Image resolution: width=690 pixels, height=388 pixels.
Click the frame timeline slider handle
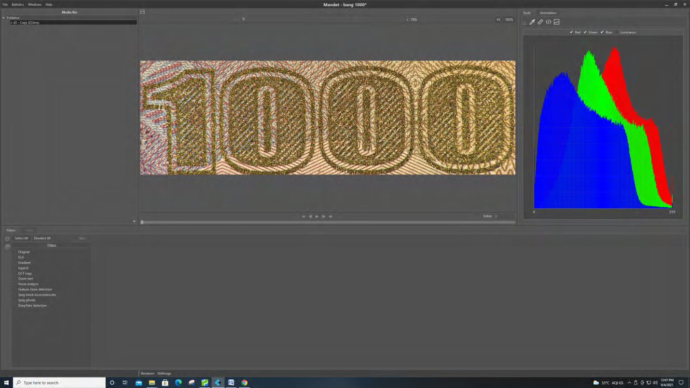142,222
